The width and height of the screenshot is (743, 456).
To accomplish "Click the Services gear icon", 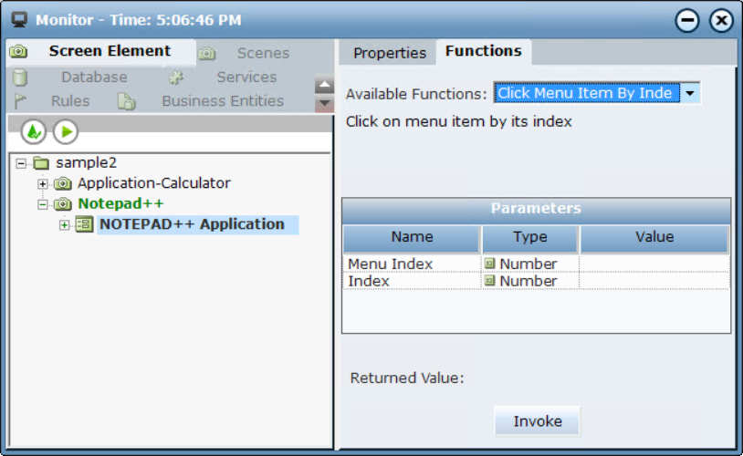I will [176, 78].
